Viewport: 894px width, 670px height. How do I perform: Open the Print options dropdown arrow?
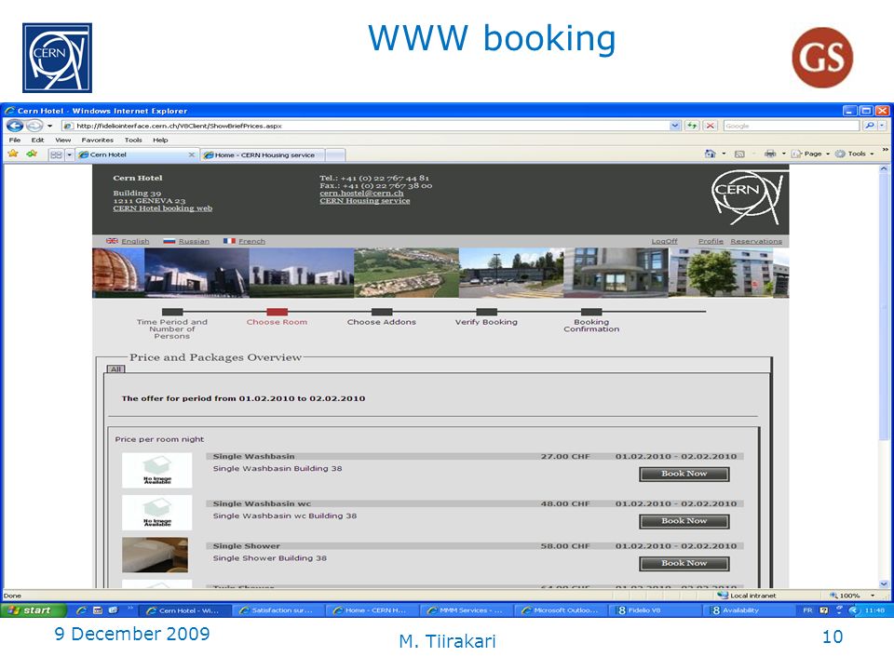[x=783, y=154]
